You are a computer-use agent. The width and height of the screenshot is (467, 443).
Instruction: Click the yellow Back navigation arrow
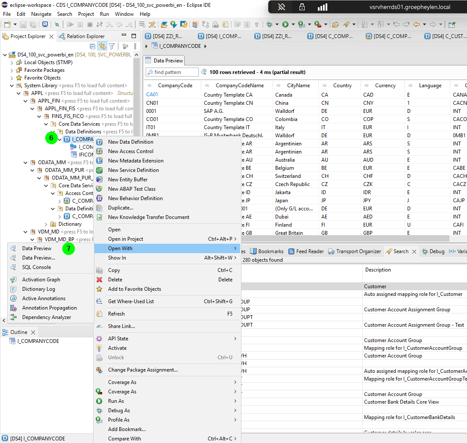416,24
